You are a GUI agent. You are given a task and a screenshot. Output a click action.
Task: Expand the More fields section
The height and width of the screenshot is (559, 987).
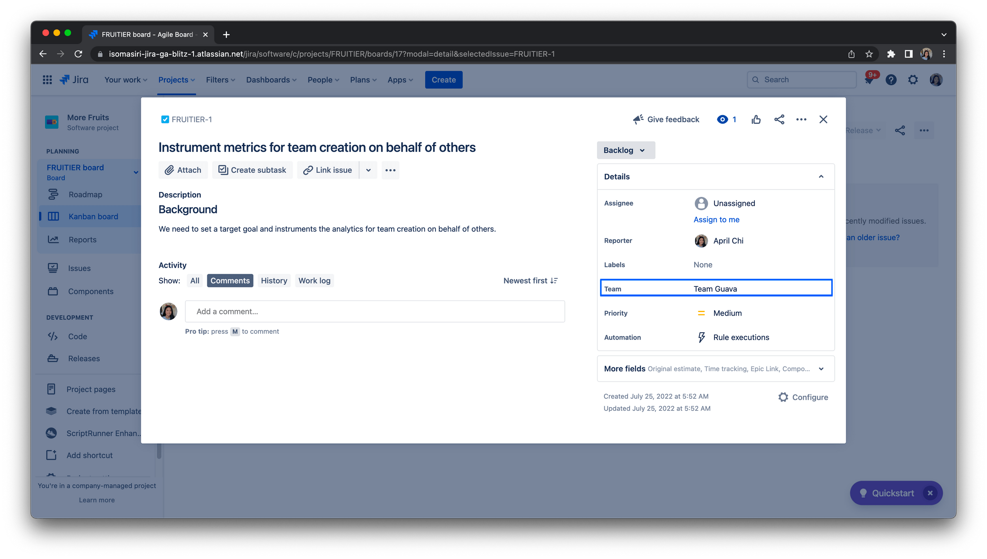821,368
